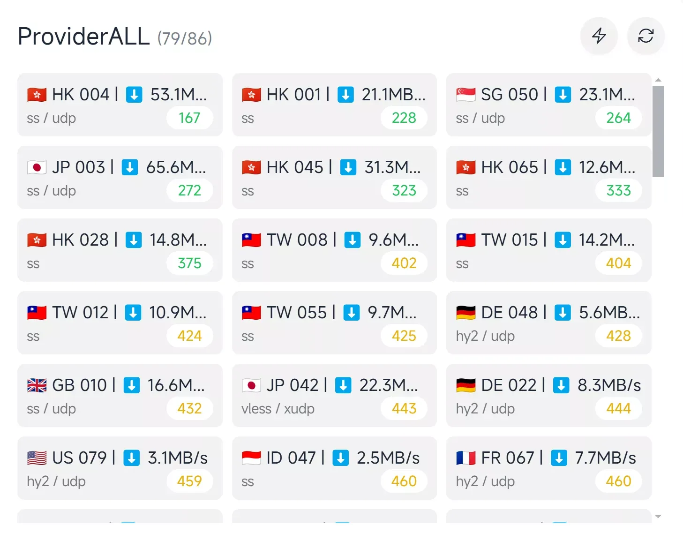Select the JP 042 vless proxy
Screen dimensions: 683x533
coord(334,396)
